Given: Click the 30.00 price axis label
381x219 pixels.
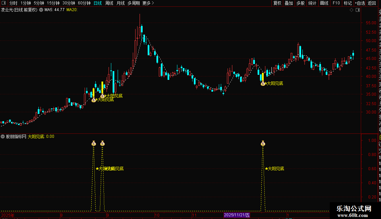Looking at the screenshot, I should pyautogui.click(x=371, y=112).
